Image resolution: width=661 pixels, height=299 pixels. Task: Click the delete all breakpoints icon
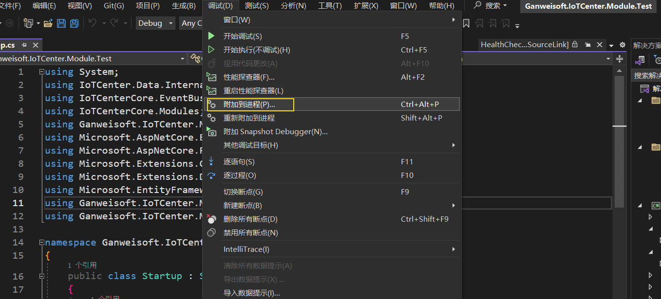click(x=211, y=219)
